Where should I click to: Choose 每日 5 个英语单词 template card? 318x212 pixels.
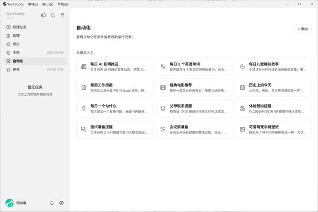pos(194,66)
